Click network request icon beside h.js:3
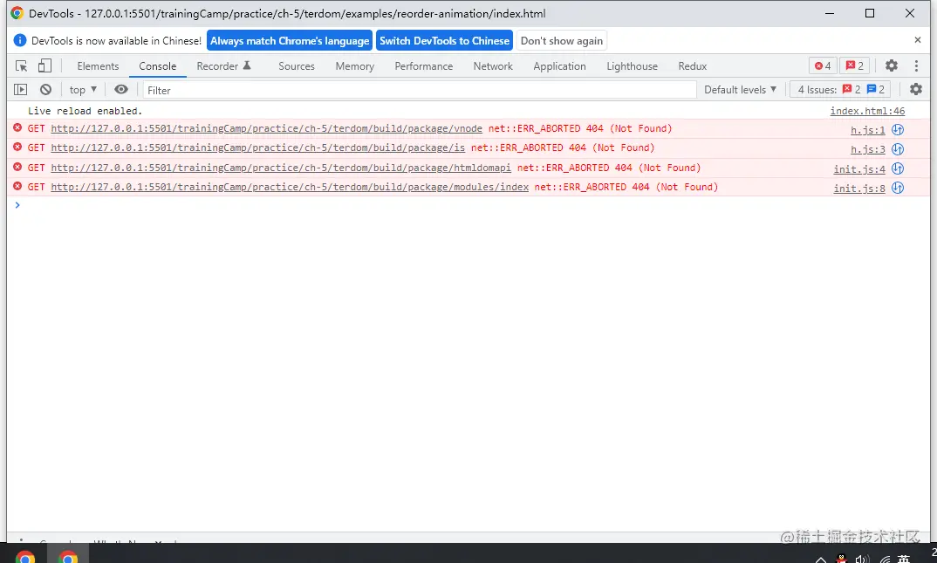 pos(898,148)
